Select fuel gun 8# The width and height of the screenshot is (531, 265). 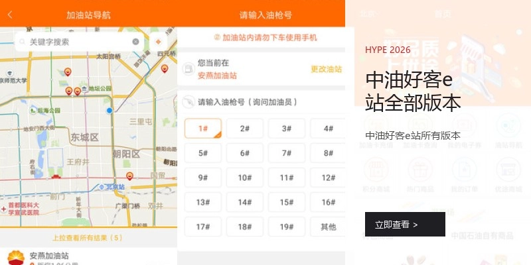coord(328,153)
